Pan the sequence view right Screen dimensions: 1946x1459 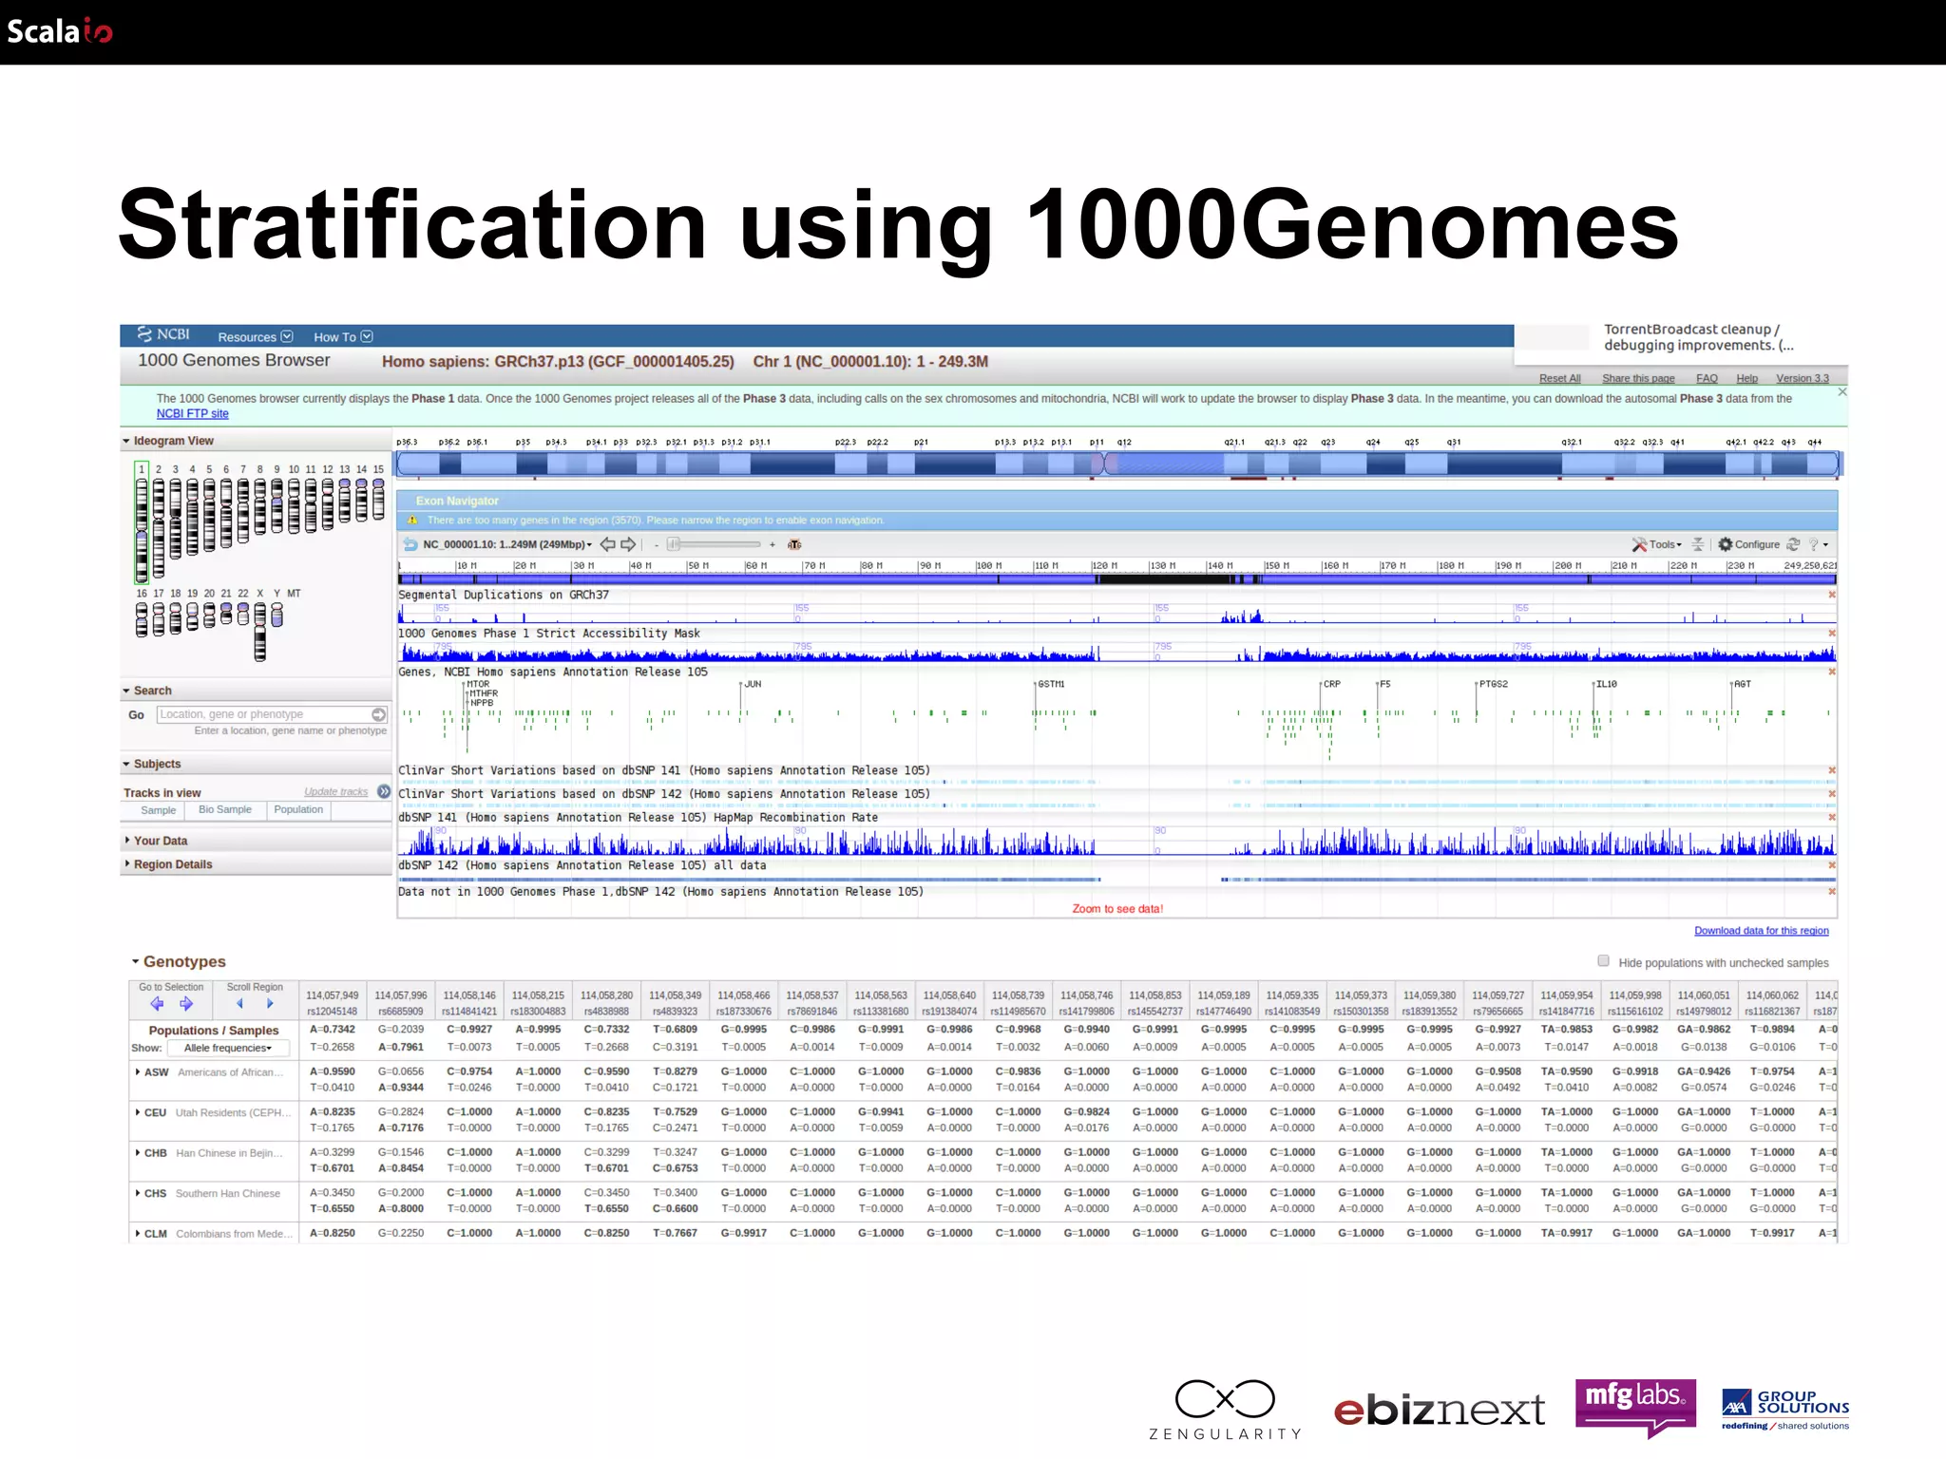[x=628, y=544]
